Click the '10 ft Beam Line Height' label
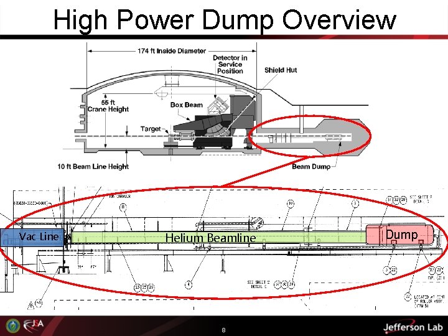 (x=93, y=166)
